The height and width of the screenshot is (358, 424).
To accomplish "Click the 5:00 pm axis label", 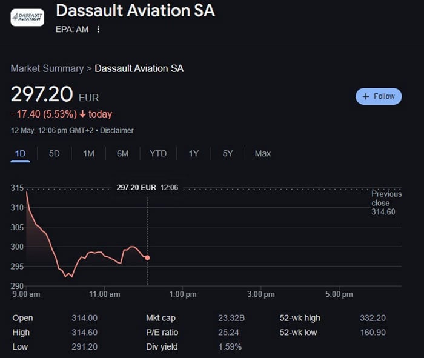I will coord(339,294).
